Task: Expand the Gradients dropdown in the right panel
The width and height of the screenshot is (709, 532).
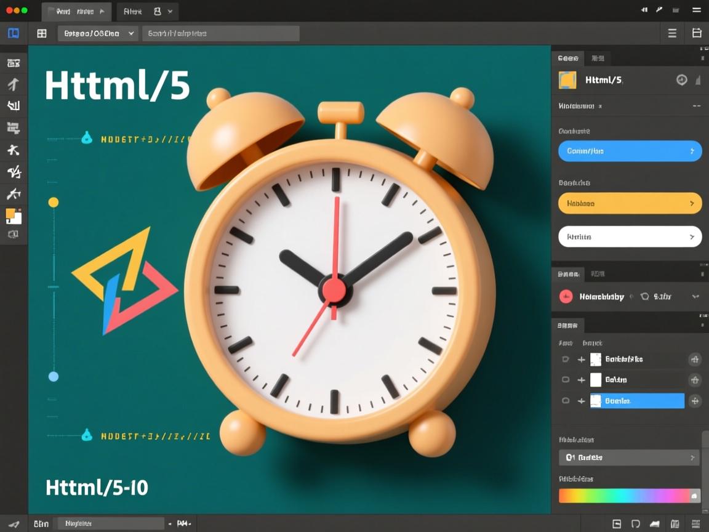Action: pyautogui.click(x=629, y=457)
